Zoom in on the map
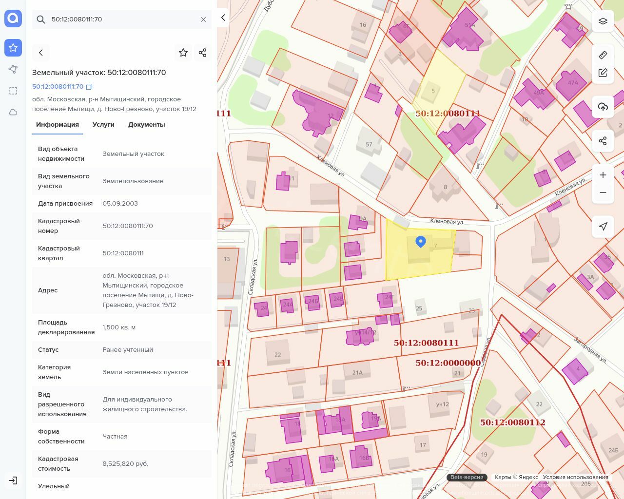 (603, 175)
